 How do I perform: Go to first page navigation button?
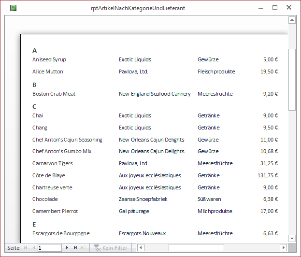[x=26, y=248]
